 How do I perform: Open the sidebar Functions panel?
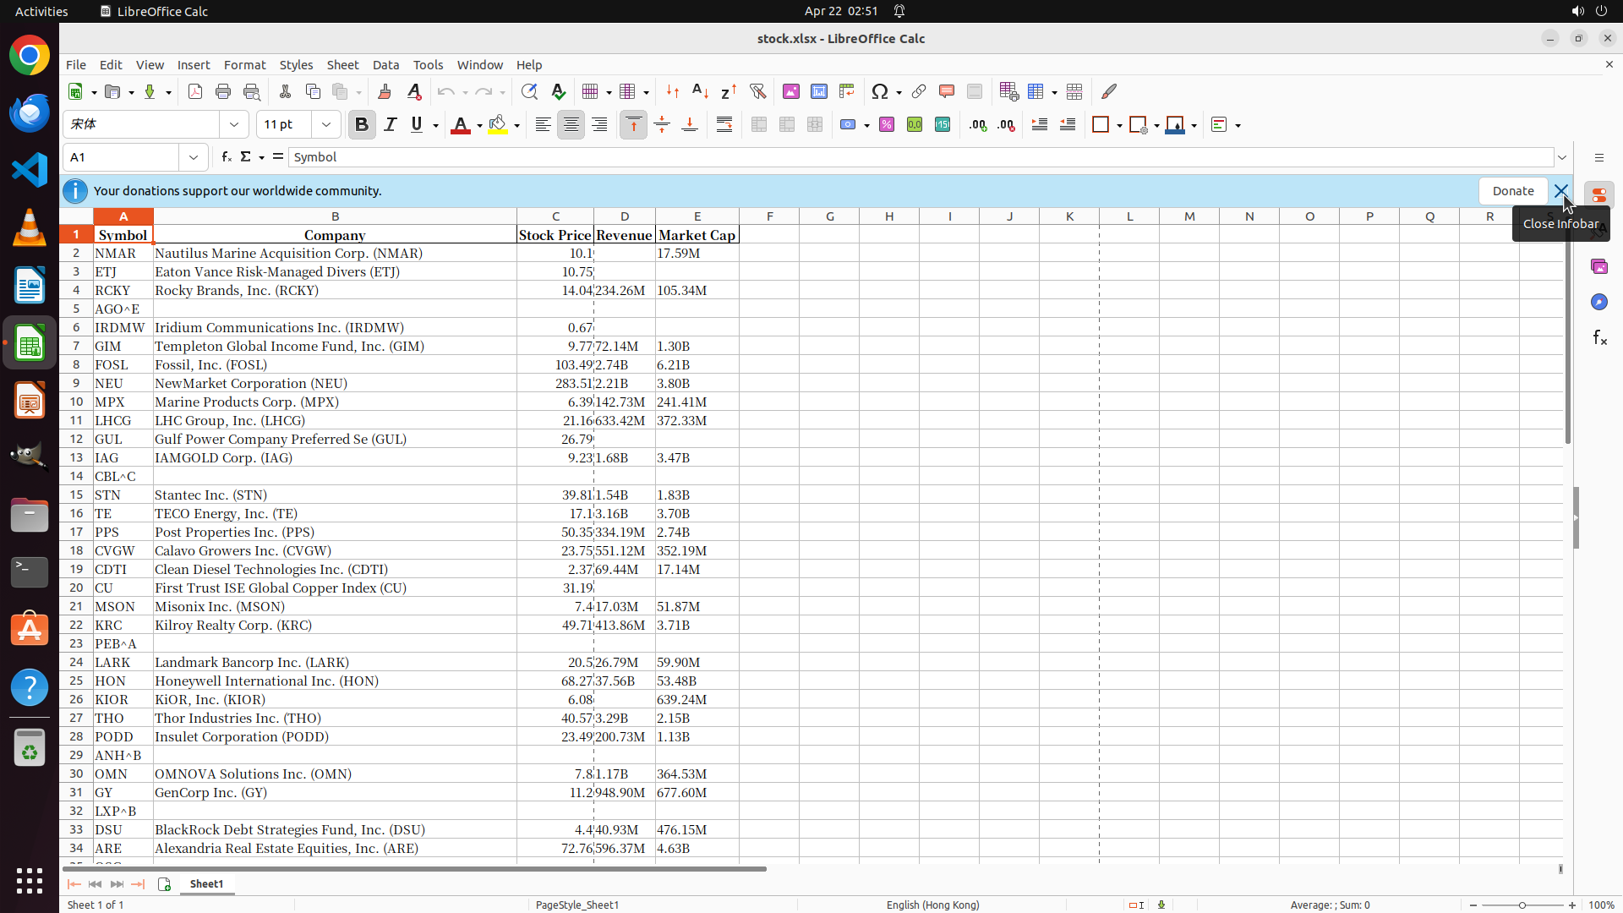click(x=1599, y=338)
